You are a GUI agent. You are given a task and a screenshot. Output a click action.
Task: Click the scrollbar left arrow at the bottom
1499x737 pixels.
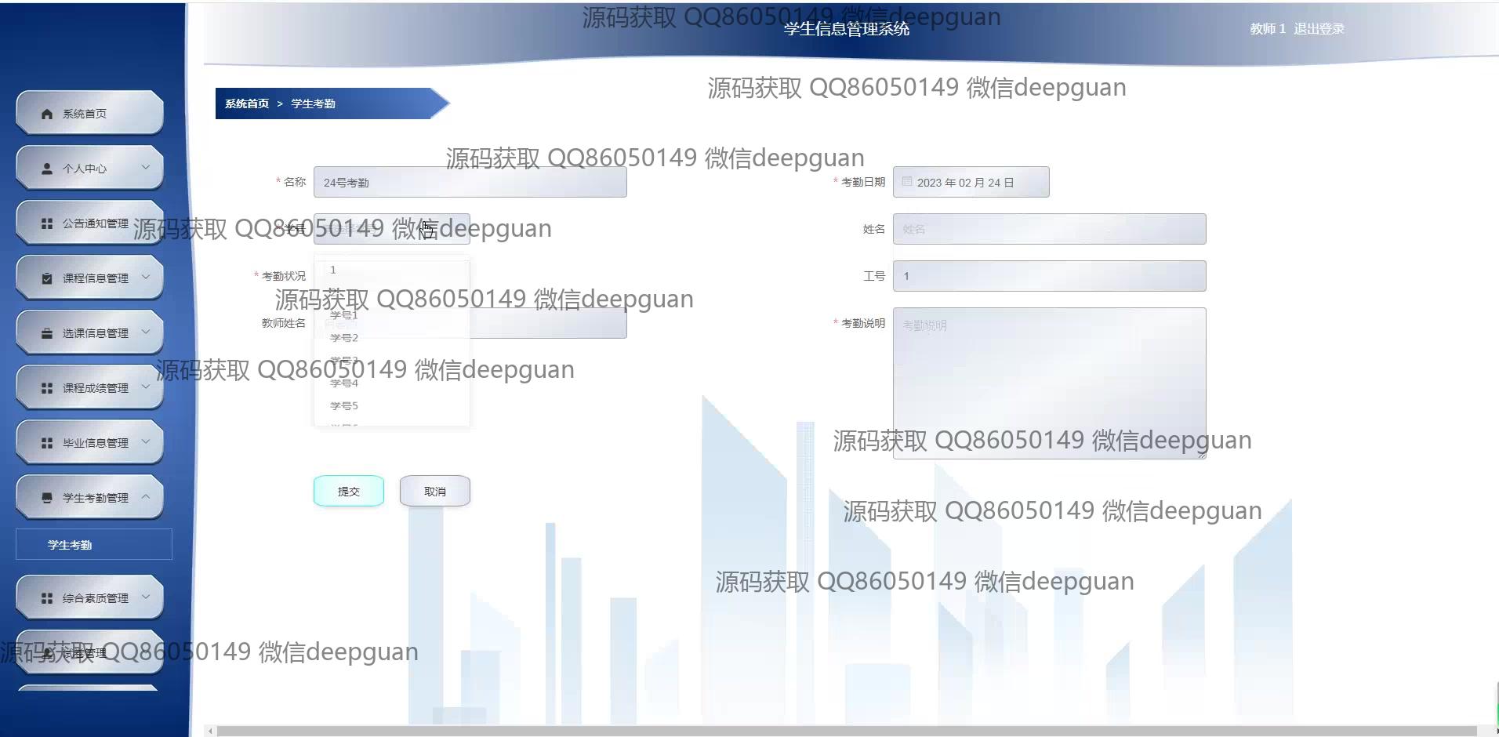tap(210, 731)
